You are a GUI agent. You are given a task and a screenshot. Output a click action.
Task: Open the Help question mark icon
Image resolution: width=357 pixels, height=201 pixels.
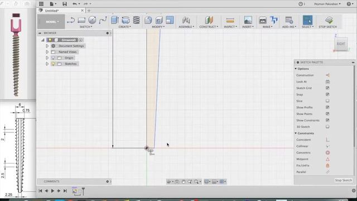click(349, 4)
